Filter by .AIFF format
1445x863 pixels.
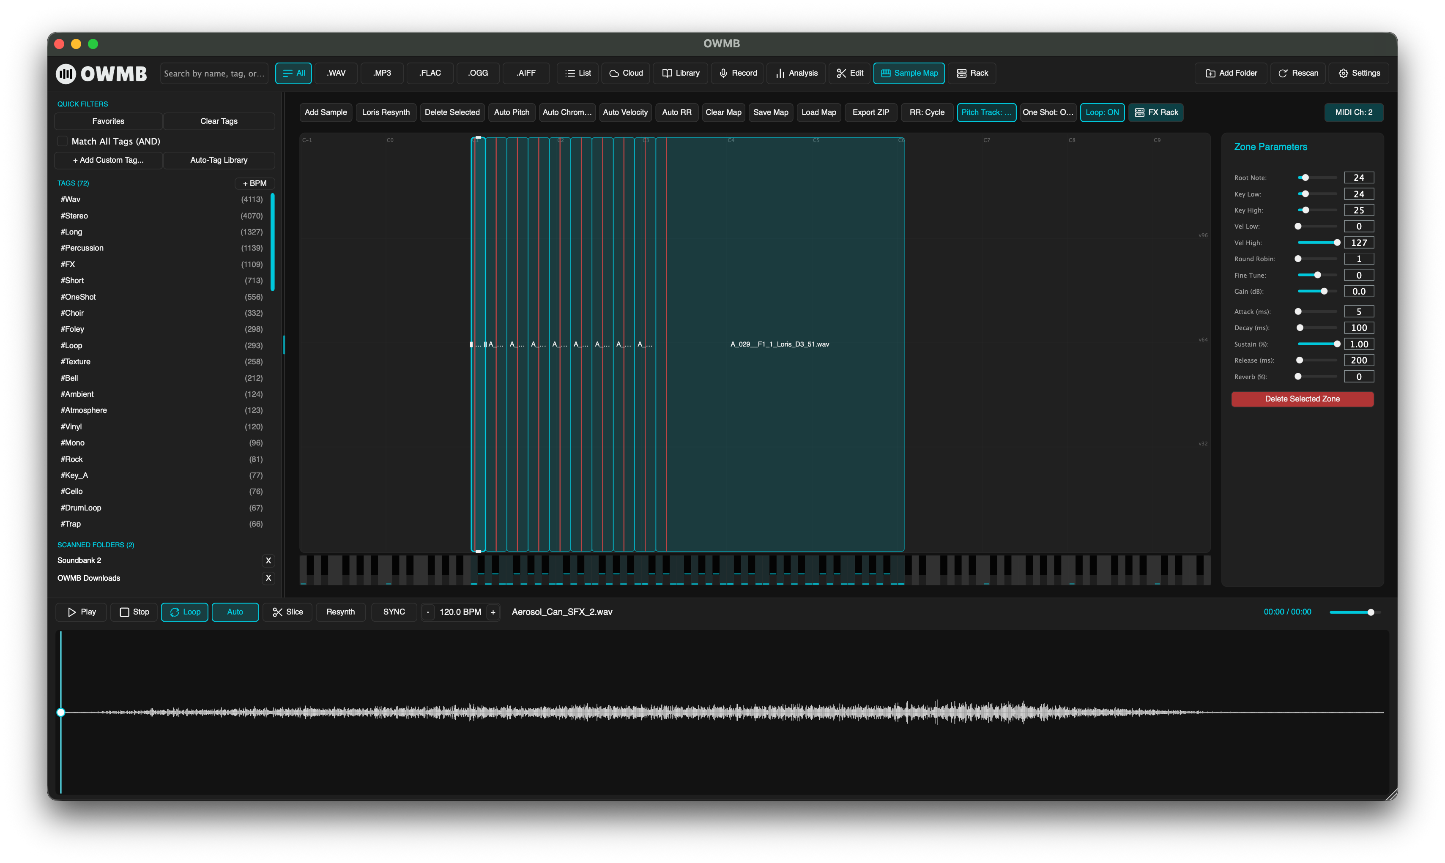click(526, 73)
